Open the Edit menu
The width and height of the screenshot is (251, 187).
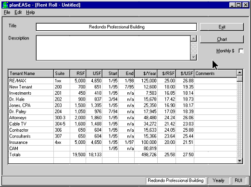18,12
